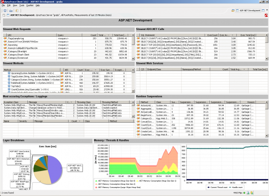The image size is (269, 196).
Task: Click the dark green pie slice in Layer Breakdown
Action: 39,169
